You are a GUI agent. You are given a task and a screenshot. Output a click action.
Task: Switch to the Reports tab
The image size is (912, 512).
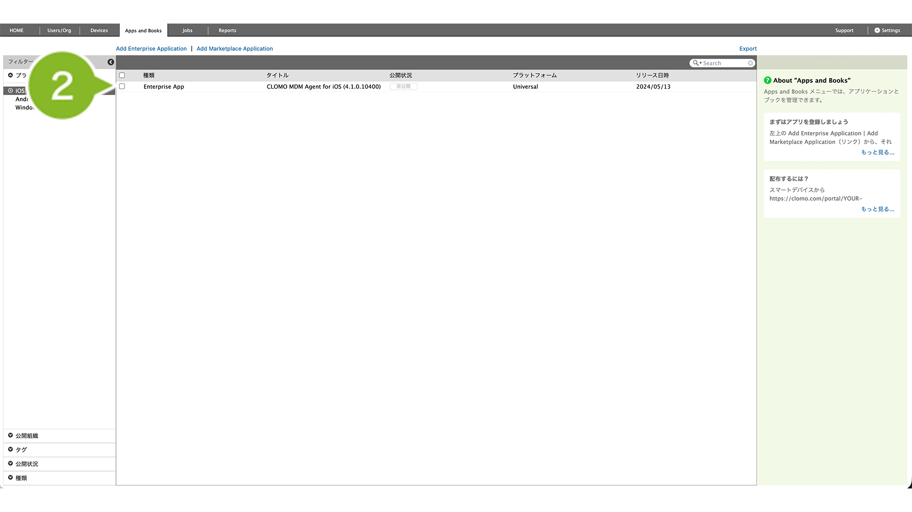227,30
